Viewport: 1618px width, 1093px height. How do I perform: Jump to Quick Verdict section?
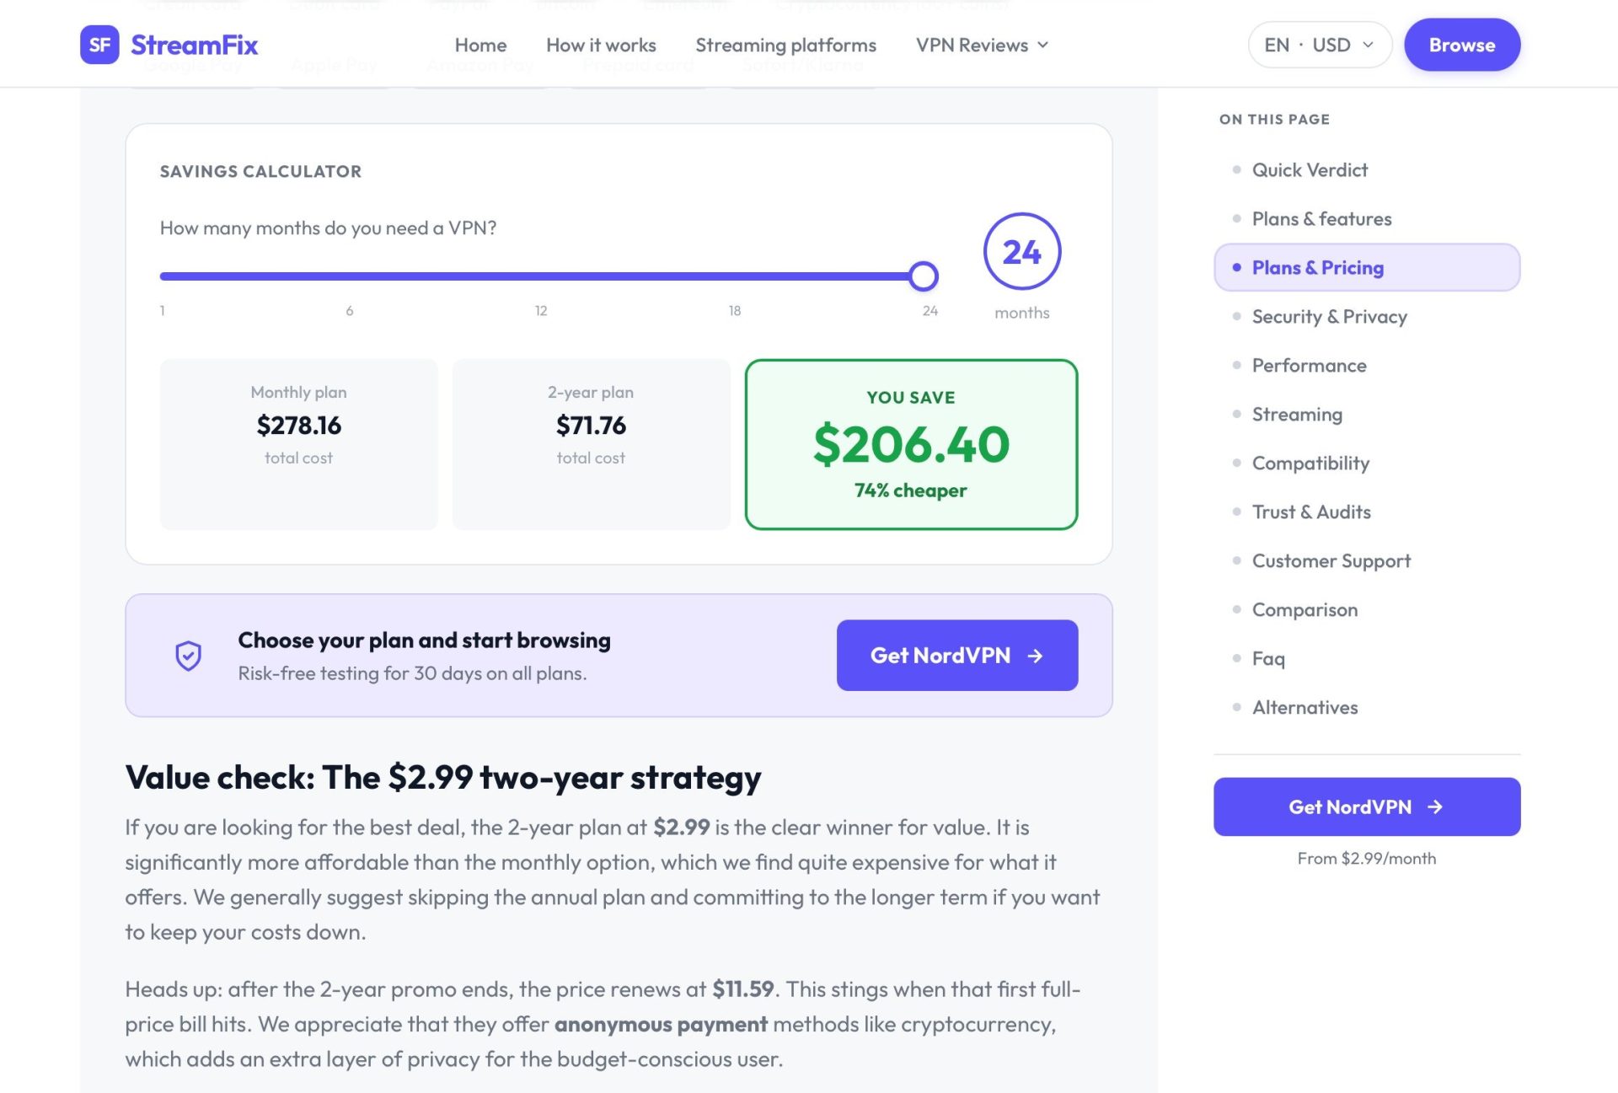[1310, 169]
